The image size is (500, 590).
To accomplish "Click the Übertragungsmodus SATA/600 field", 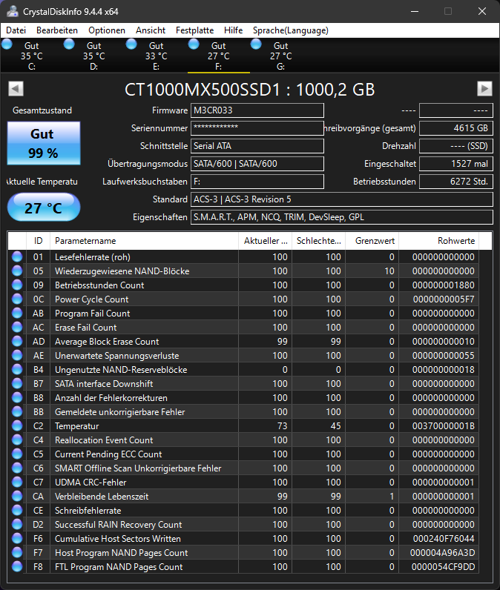I will tap(257, 164).
